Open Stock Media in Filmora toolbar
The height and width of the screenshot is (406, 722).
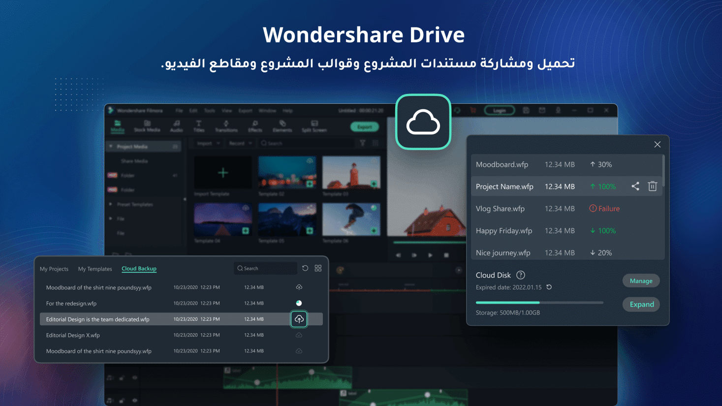[147, 126]
